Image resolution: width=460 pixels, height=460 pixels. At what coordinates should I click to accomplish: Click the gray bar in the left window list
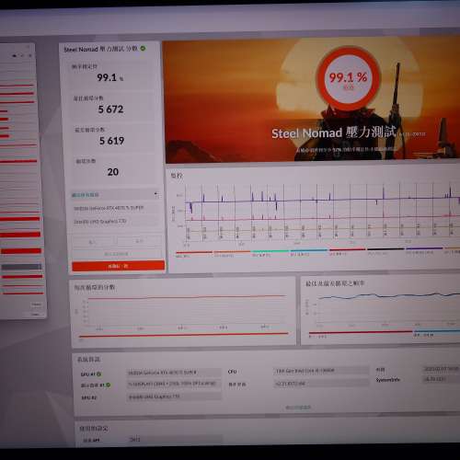[21, 267]
